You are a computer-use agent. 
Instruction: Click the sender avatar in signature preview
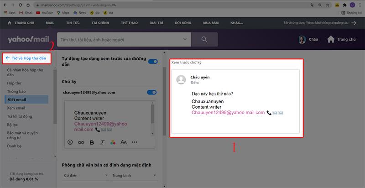[181, 79]
